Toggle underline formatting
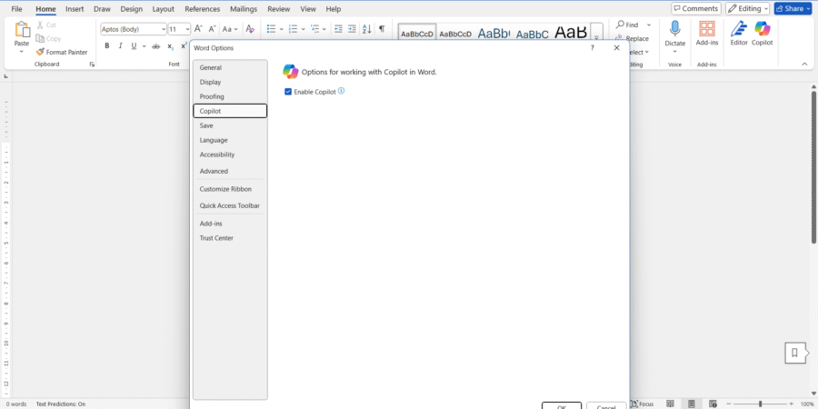Screen dimensions: 818x409 [x=134, y=46]
